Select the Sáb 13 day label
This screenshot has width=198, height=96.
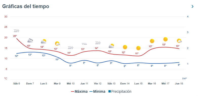tap(111, 84)
